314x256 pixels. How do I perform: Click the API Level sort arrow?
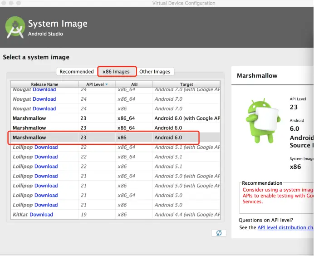click(107, 84)
